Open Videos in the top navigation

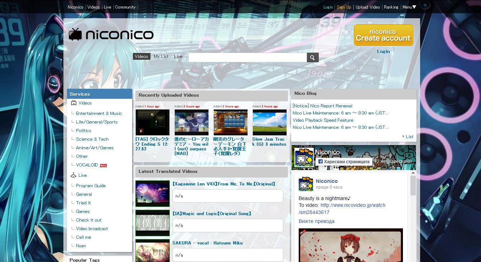pos(93,7)
